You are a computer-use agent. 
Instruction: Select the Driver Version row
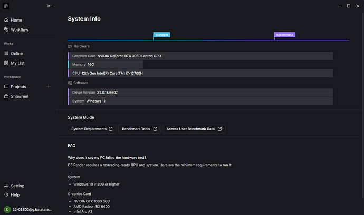pyautogui.click(x=200, y=93)
